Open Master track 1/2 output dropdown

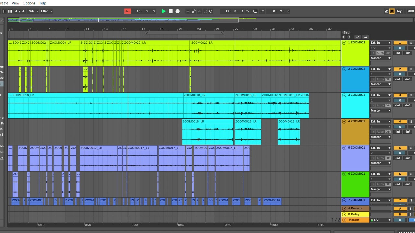381,220
